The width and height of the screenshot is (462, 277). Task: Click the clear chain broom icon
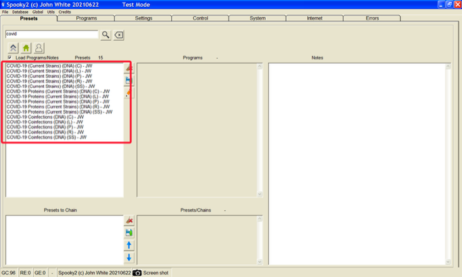click(129, 220)
